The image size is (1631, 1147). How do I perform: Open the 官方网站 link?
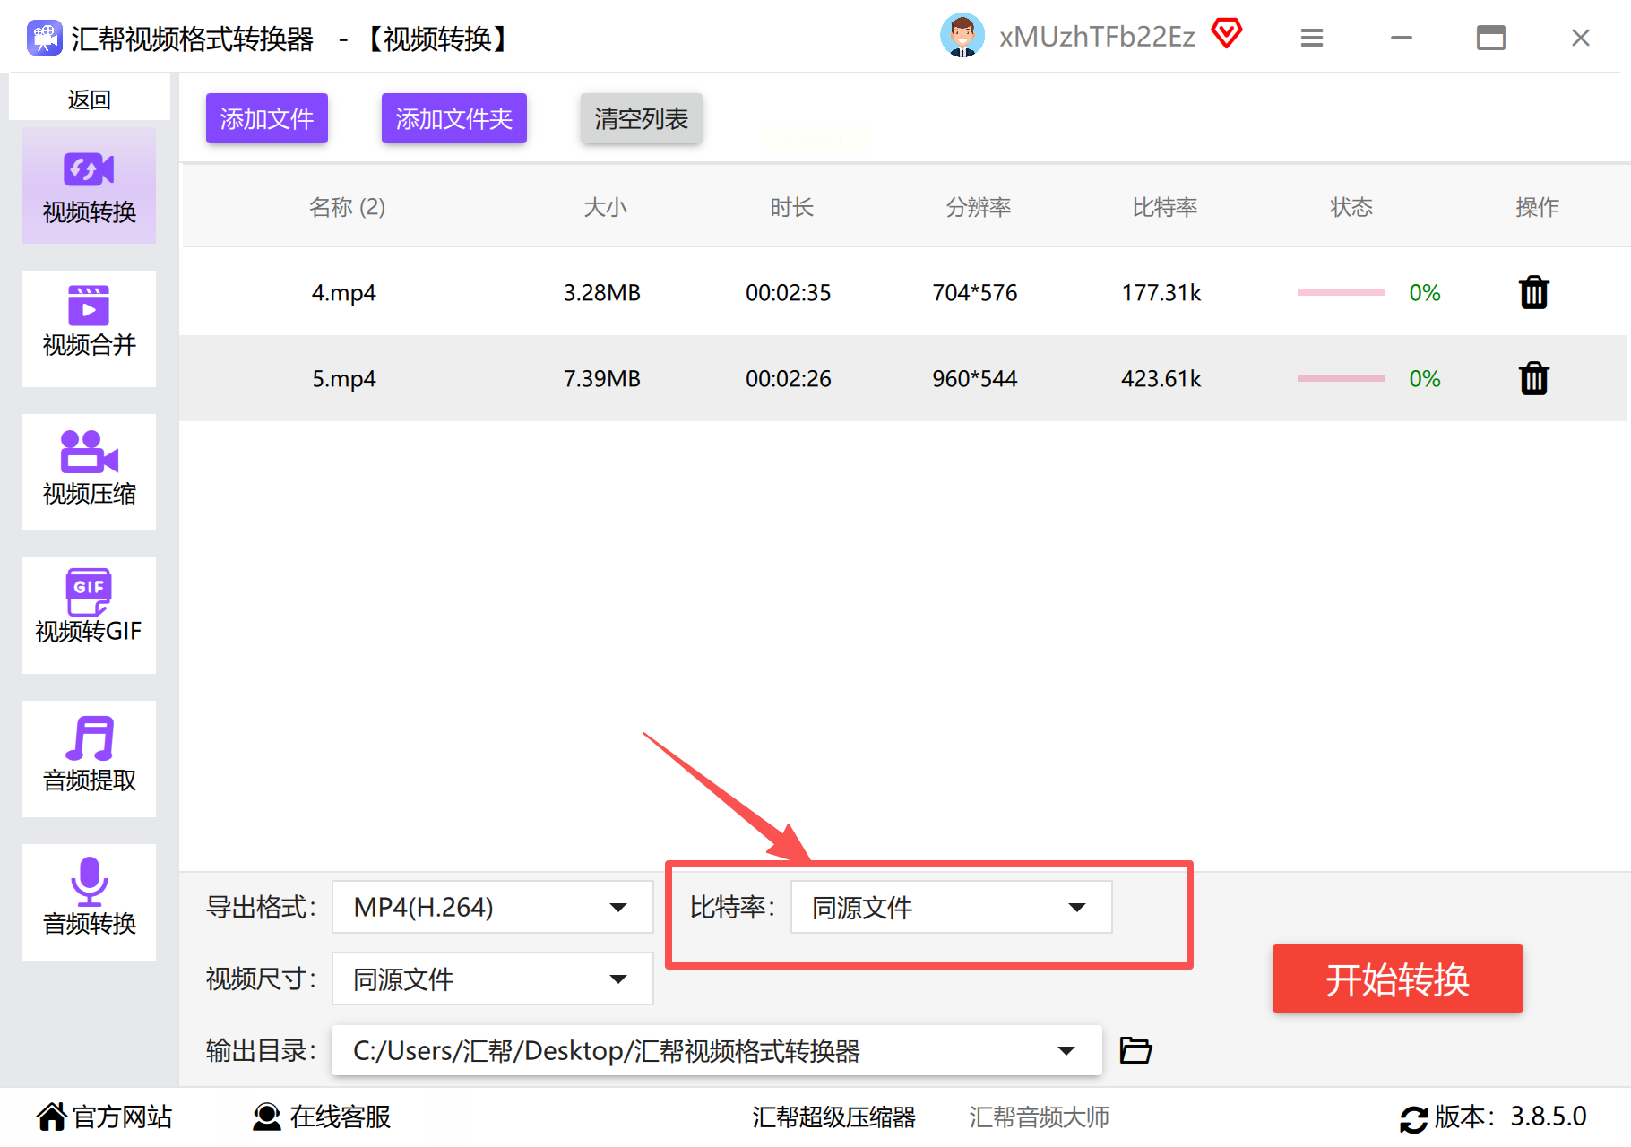(105, 1117)
